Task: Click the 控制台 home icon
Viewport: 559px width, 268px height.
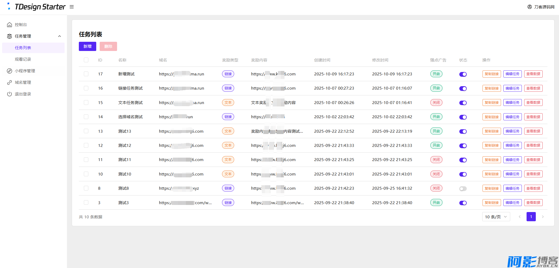Action: pos(9,25)
